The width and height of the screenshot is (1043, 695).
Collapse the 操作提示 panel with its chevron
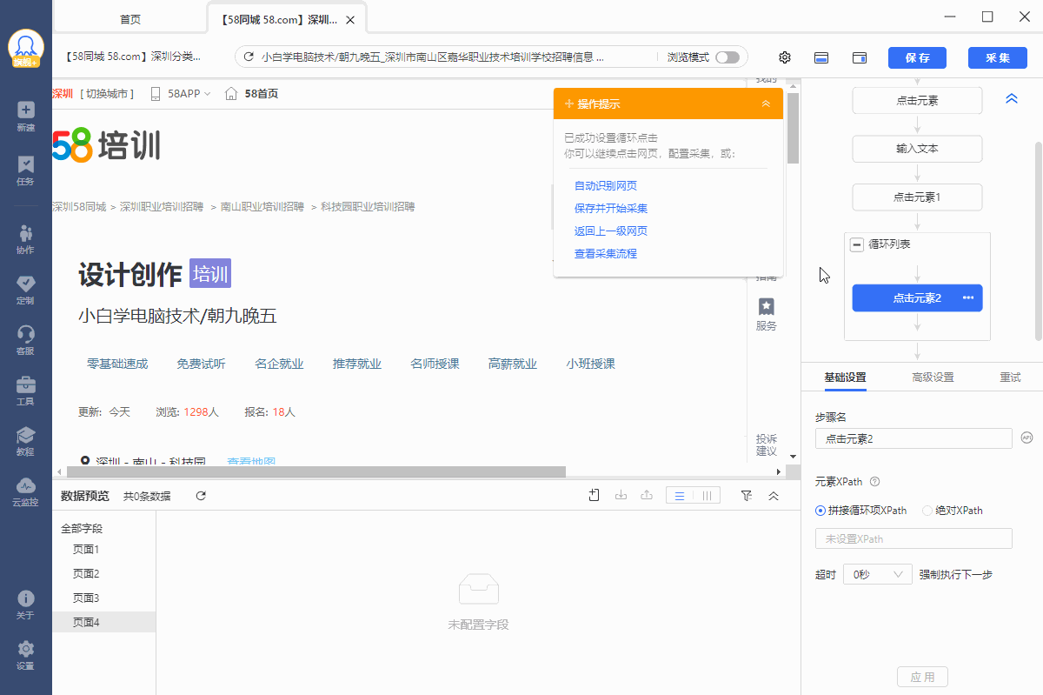(x=766, y=104)
